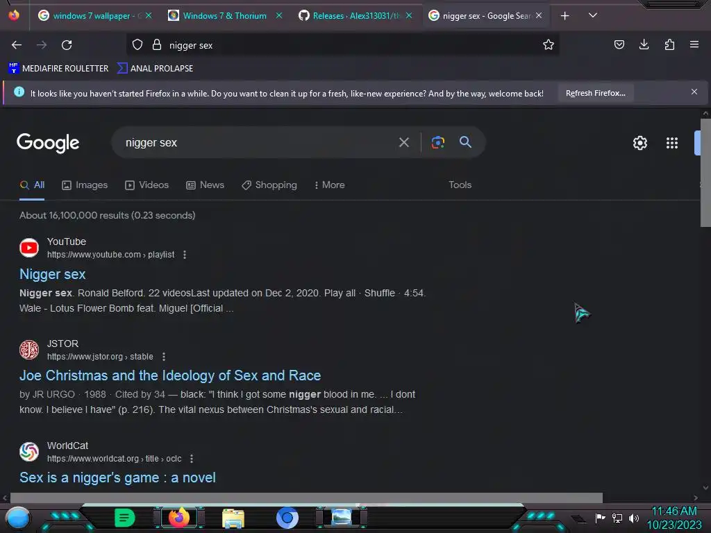This screenshot has width=711, height=533.
Task: Open the taskbar clock and date
Action: tap(674, 518)
